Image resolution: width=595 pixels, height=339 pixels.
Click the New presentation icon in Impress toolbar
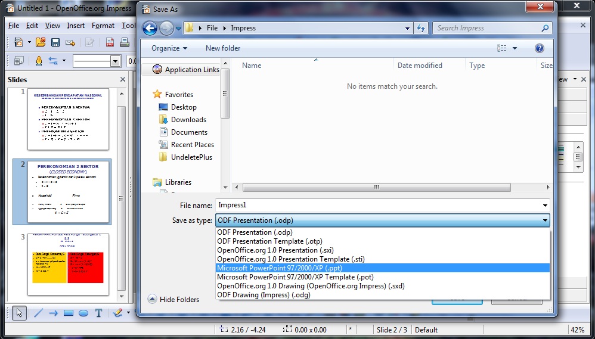18,42
